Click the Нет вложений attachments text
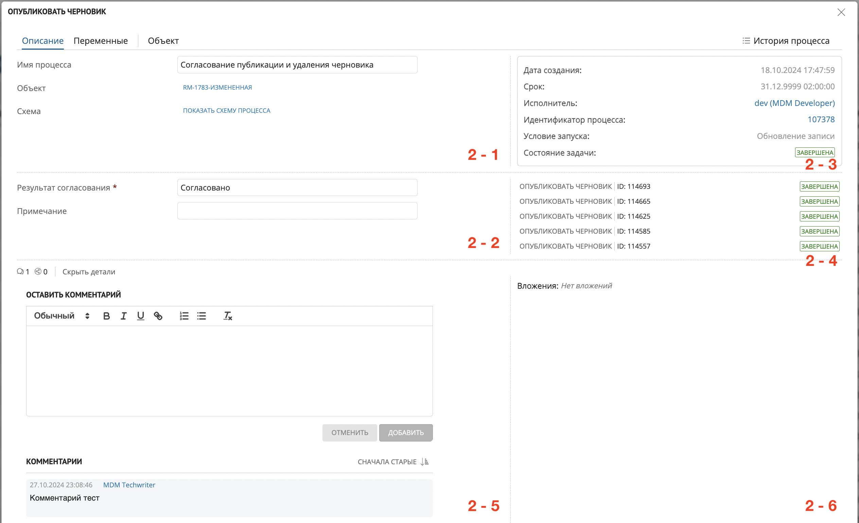The width and height of the screenshot is (859, 523). (x=586, y=286)
